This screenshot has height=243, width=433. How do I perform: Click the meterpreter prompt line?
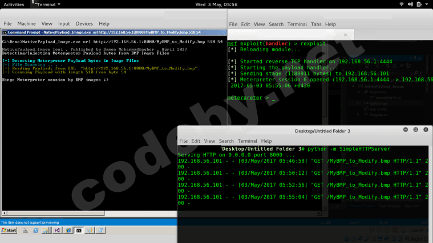[251, 97]
